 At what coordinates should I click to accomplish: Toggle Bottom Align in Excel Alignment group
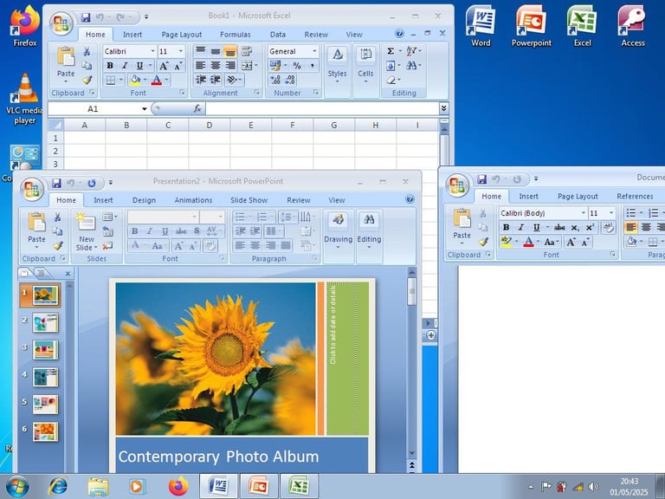(230, 51)
